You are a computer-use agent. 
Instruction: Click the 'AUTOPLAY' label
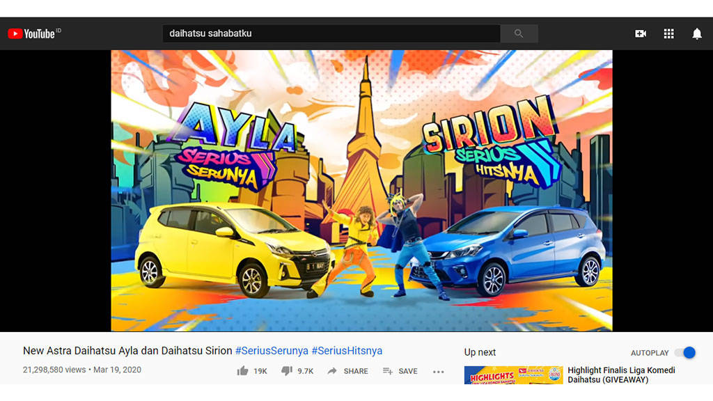650,353
